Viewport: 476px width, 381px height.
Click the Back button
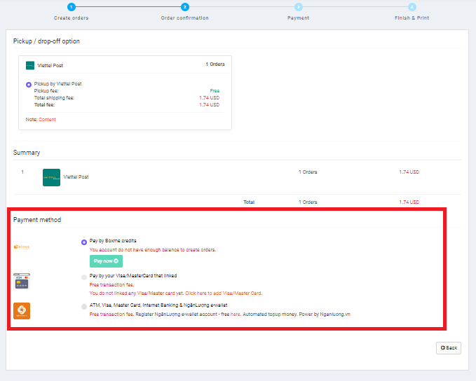[449, 348]
